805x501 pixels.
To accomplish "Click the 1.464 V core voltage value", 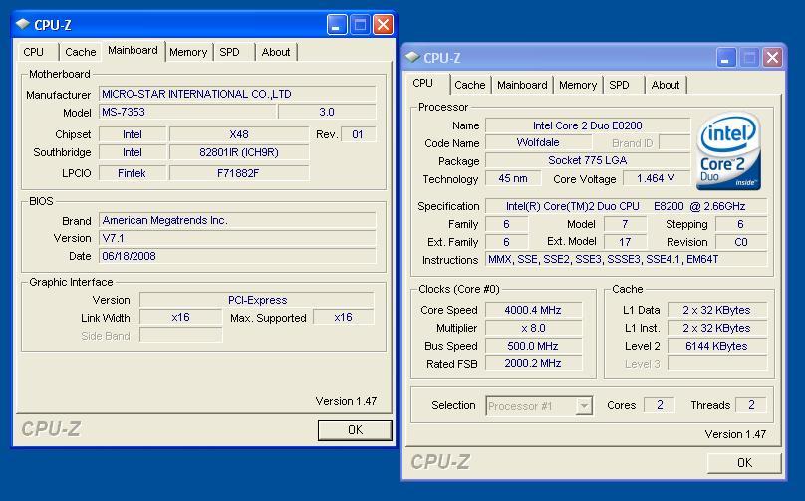I will pyautogui.click(x=656, y=178).
